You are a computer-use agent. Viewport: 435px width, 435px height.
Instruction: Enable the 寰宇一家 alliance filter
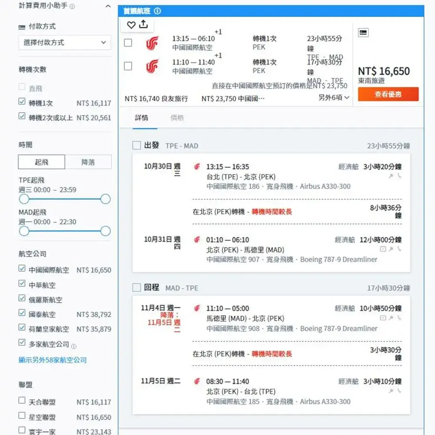point(22,430)
